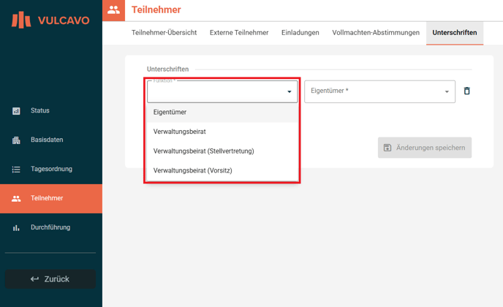This screenshot has height=307, width=503.
Task: Open the Eigentümer dropdown field
Action: pyautogui.click(x=379, y=91)
